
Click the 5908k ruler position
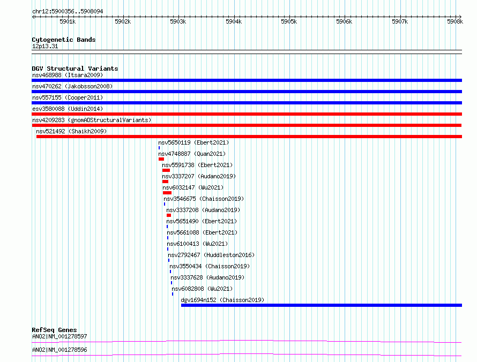click(455, 21)
